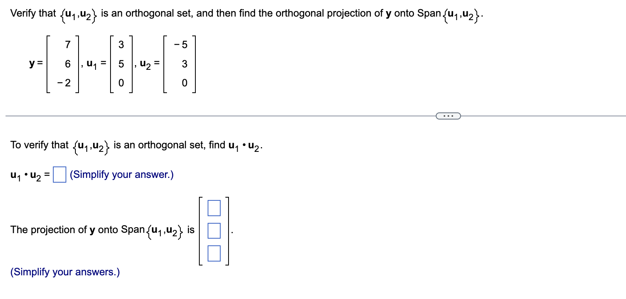Click the entry 7 in vector y
Image resolution: width=626 pixels, height=299 pixels.
(x=67, y=45)
